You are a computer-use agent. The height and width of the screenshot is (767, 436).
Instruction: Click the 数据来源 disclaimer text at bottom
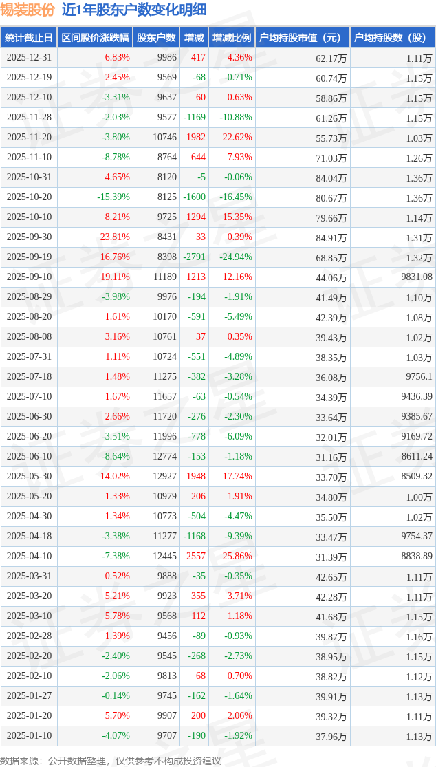[111, 760]
